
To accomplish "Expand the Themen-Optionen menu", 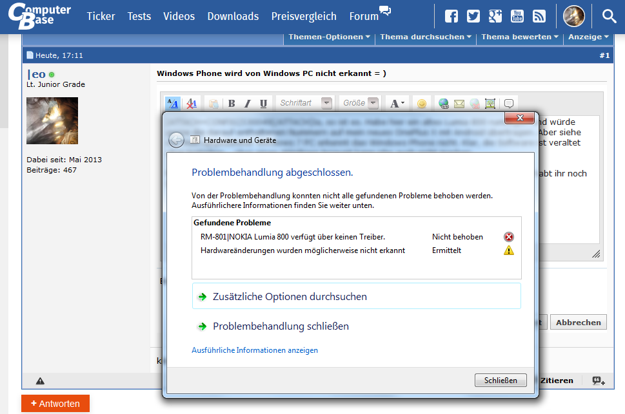I will [329, 37].
